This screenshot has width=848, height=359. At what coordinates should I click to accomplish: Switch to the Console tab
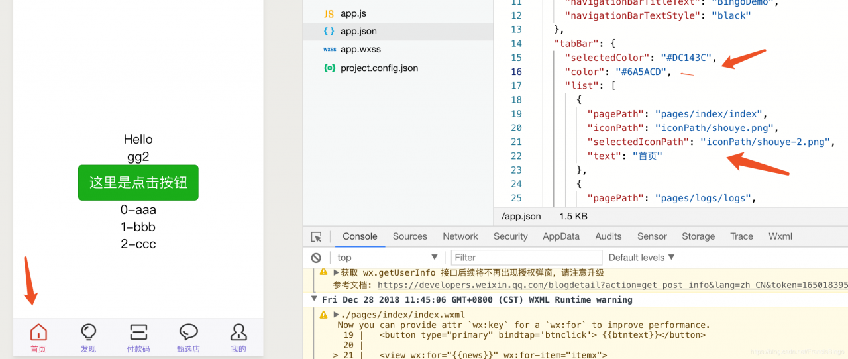click(360, 236)
